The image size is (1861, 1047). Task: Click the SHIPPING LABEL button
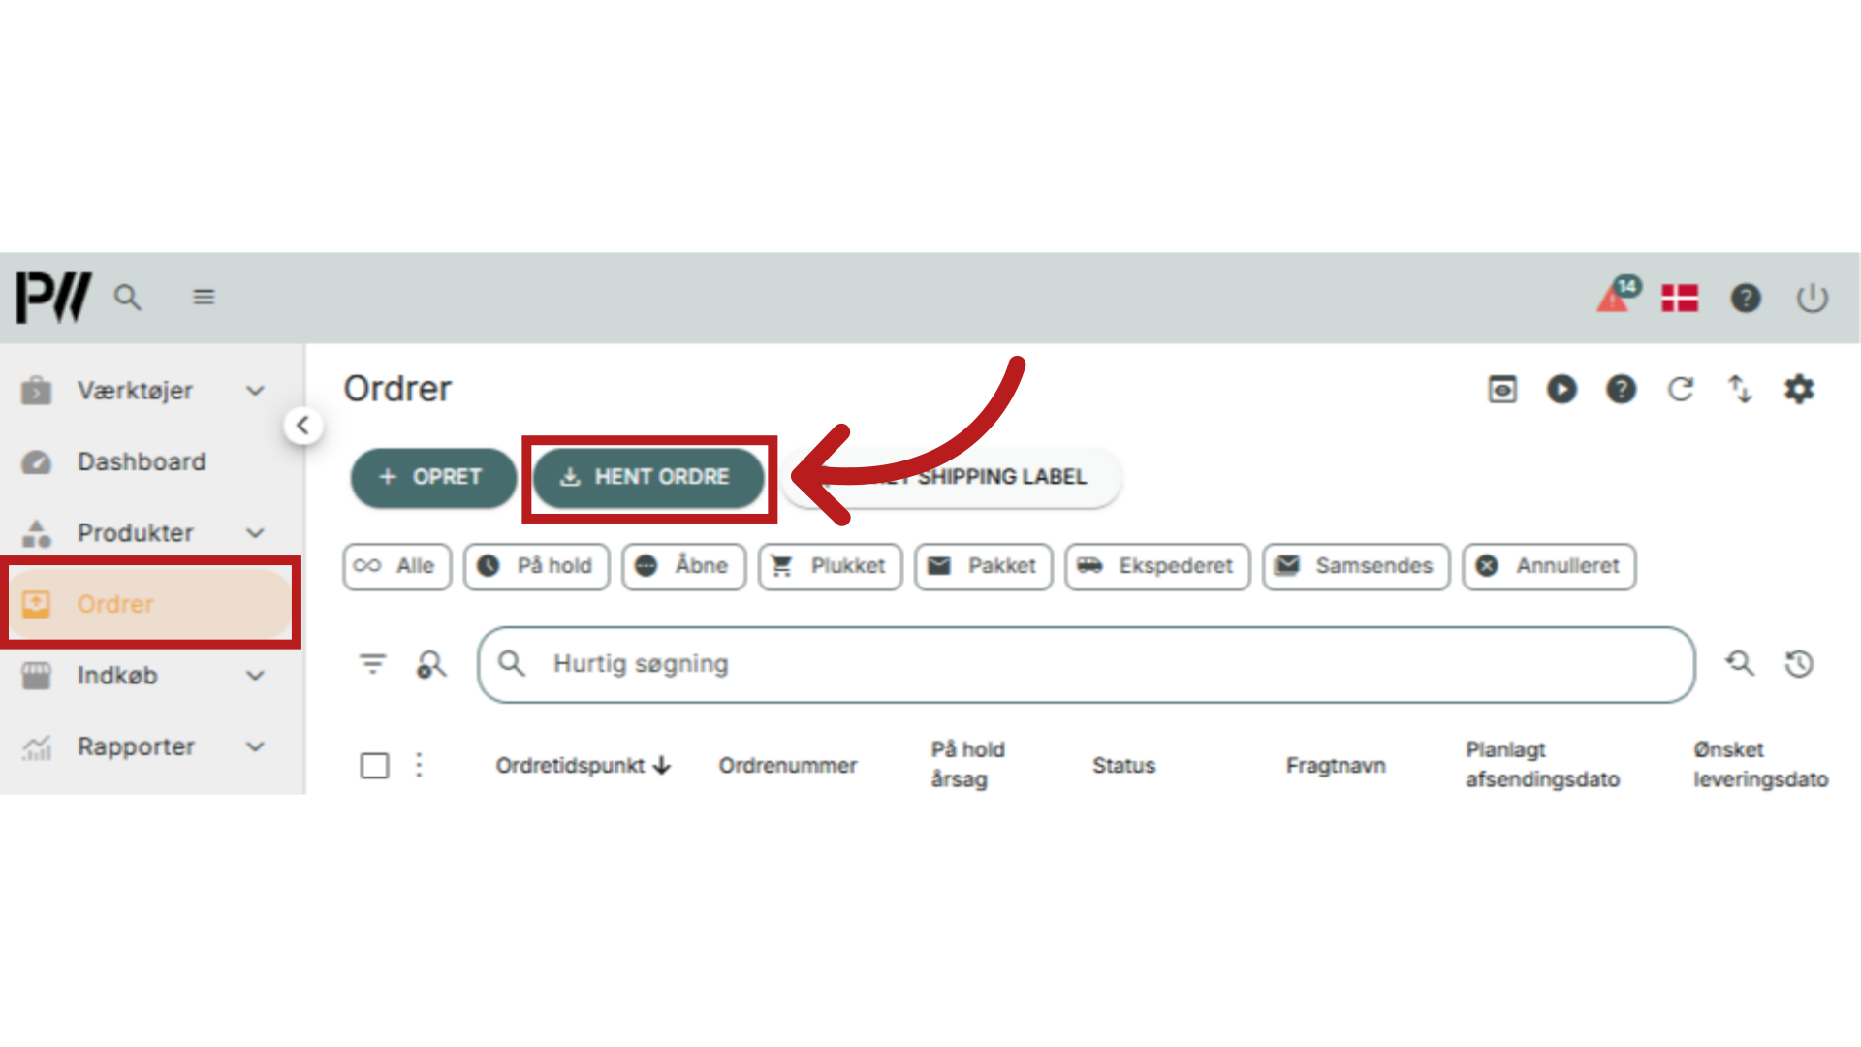click(953, 477)
